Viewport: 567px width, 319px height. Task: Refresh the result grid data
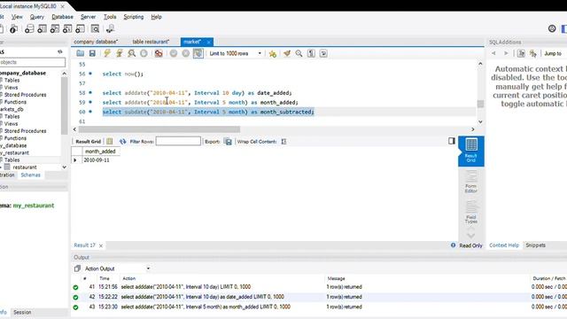pos(122,142)
